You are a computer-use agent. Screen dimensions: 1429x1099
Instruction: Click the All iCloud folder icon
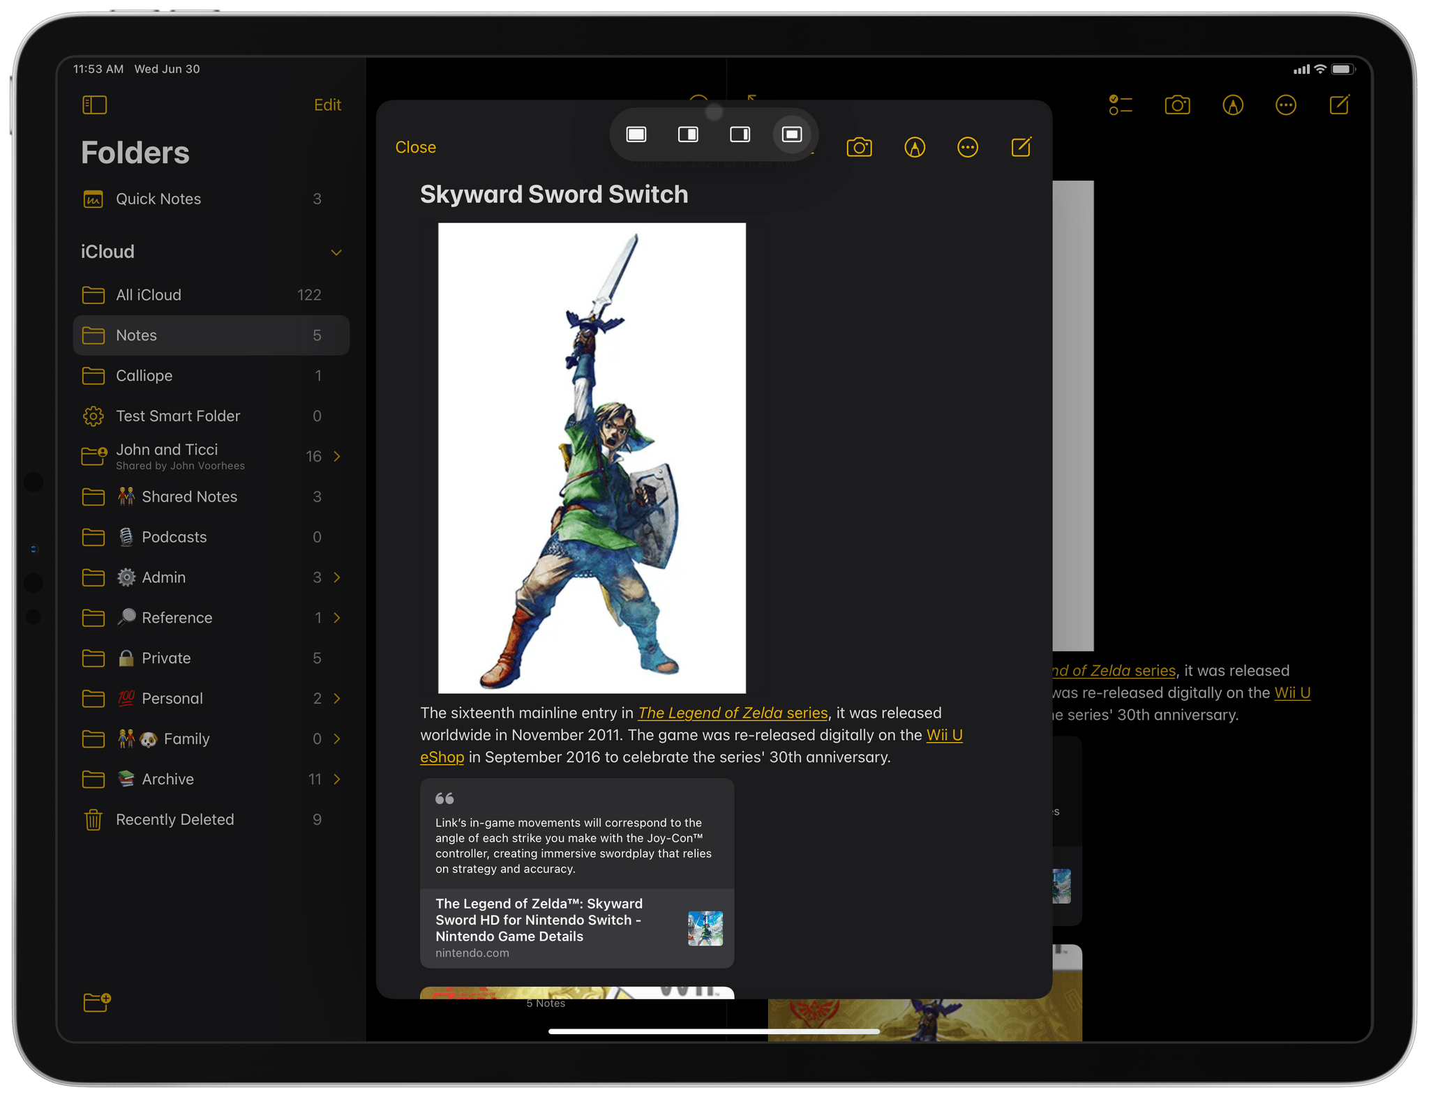click(93, 295)
